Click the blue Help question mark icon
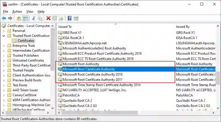Viewport: 221px width, 122px height. (x=69, y=18)
